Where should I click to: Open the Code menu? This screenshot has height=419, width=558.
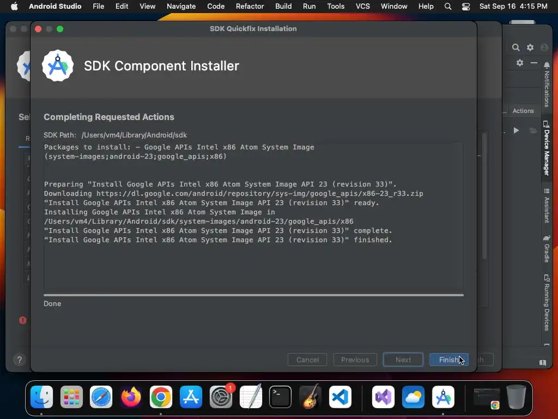(x=216, y=6)
